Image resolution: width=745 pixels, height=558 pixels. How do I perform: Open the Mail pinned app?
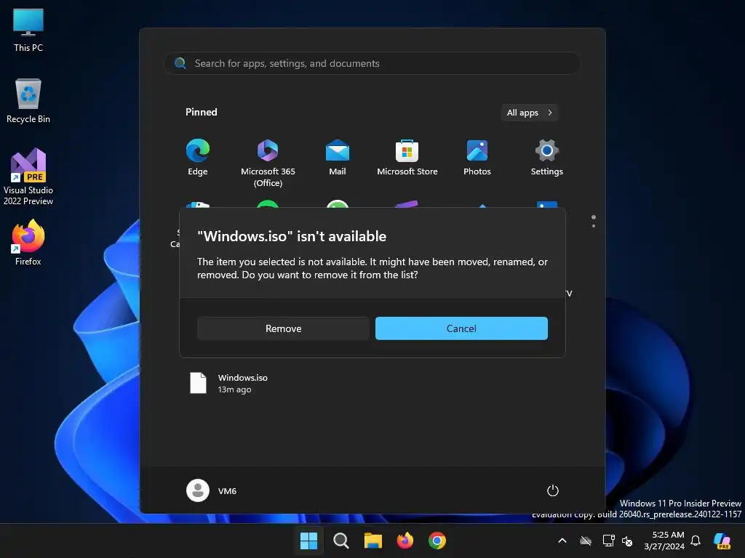(338, 158)
